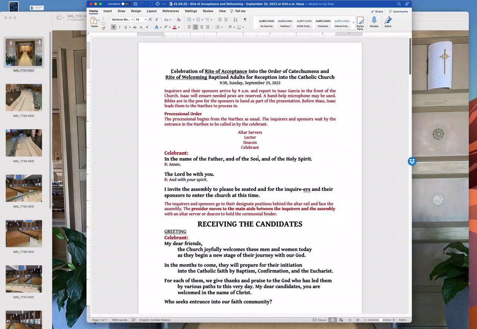Click the Increase Indent icon

[226, 19]
